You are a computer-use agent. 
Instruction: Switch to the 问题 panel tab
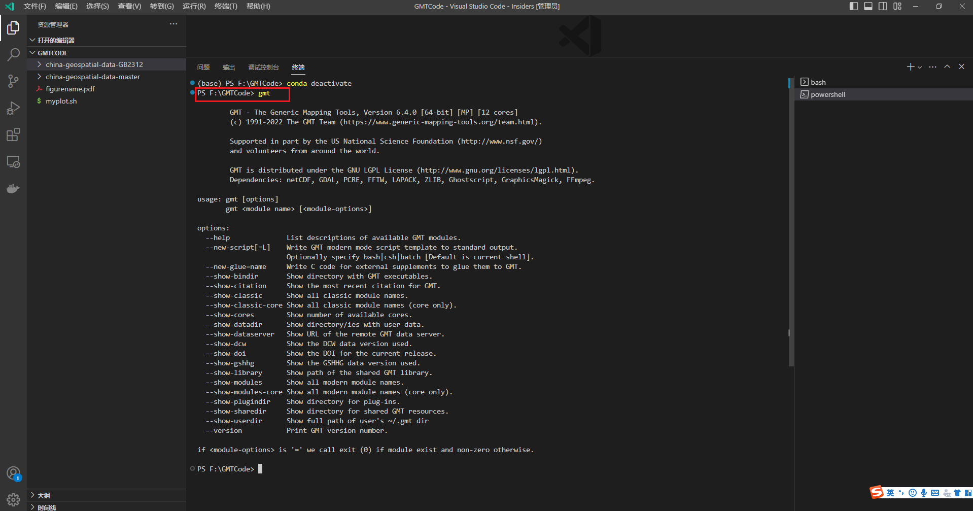(203, 67)
